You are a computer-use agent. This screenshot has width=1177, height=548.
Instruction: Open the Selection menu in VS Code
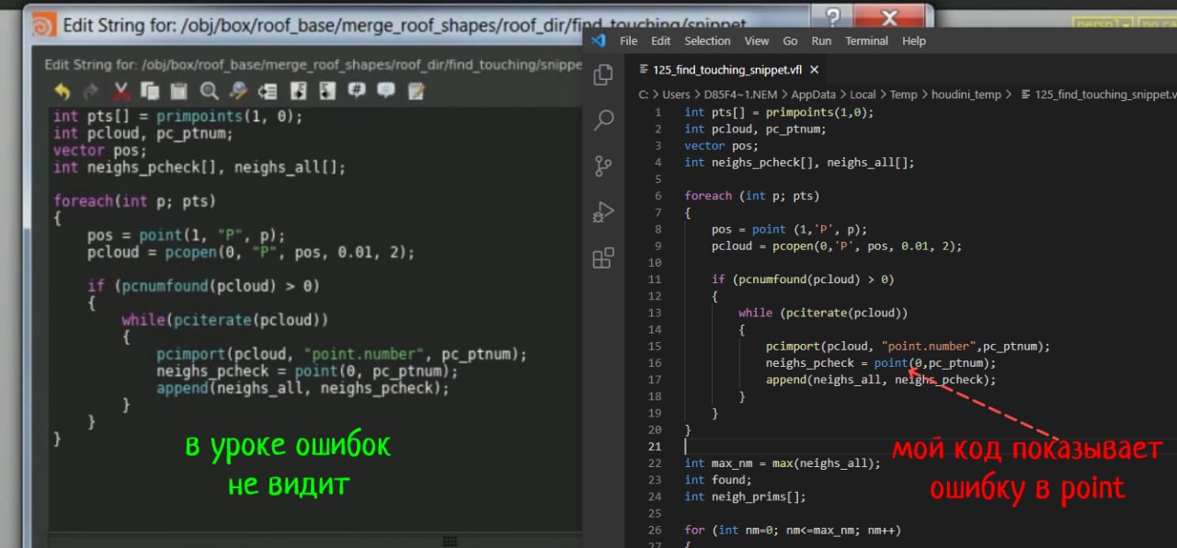click(707, 40)
